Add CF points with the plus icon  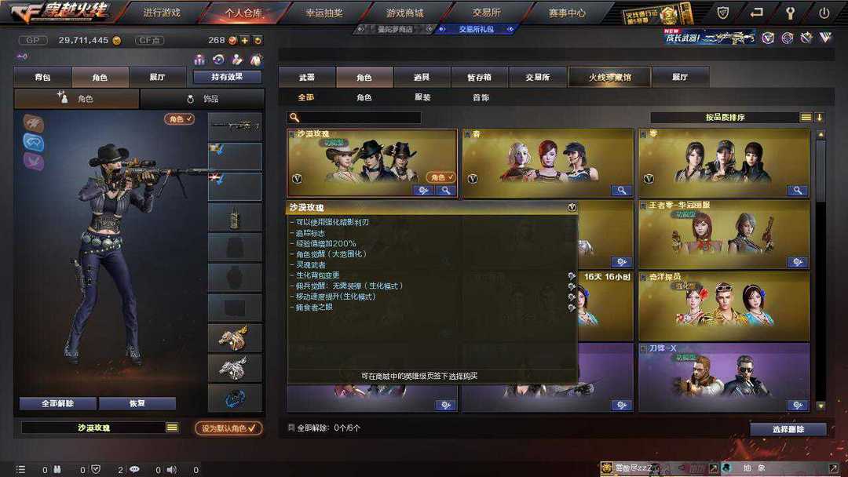pos(245,40)
